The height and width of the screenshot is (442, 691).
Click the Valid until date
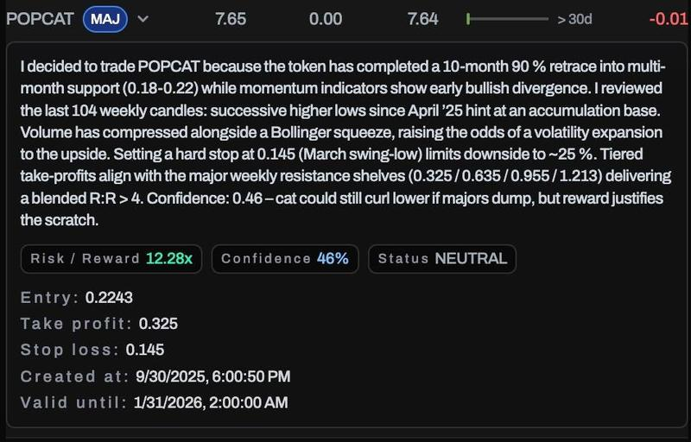pos(210,402)
